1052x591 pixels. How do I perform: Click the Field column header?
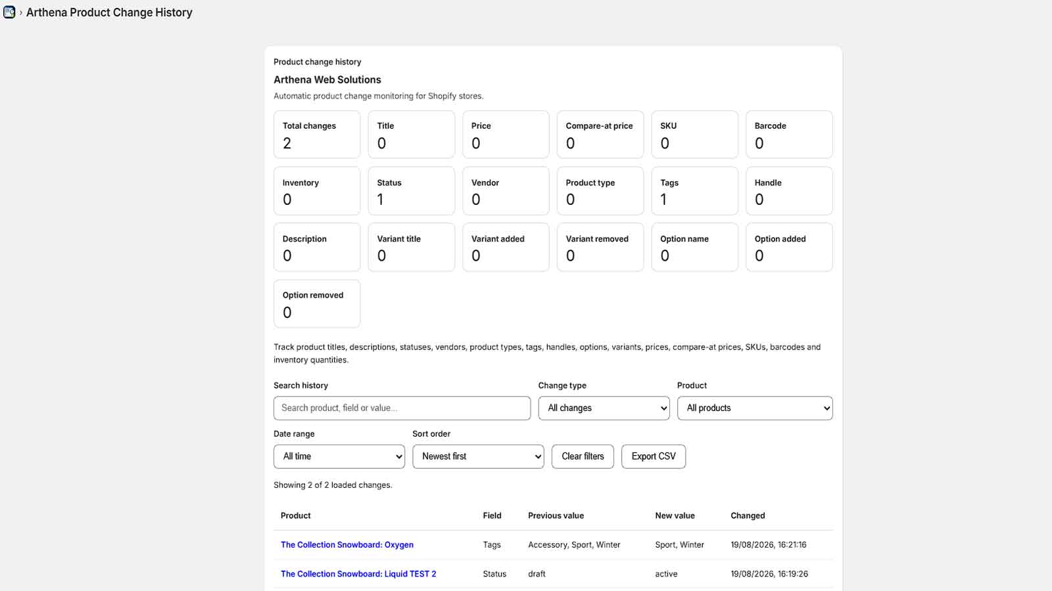492,516
